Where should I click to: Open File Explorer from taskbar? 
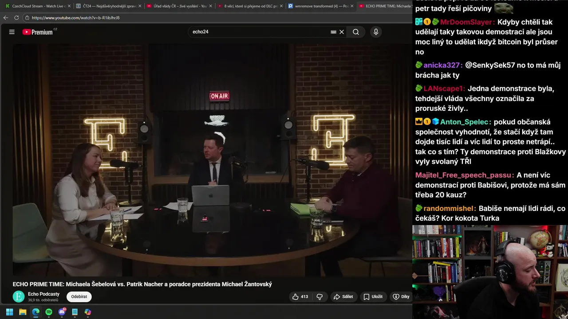(x=23, y=312)
